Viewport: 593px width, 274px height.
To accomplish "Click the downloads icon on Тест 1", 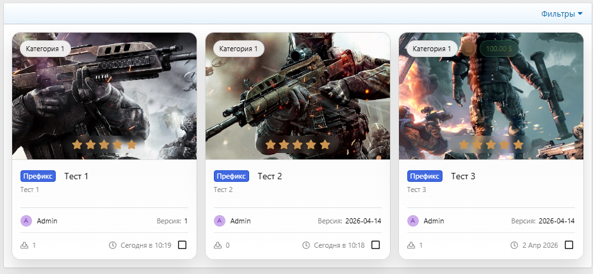I will (x=24, y=245).
